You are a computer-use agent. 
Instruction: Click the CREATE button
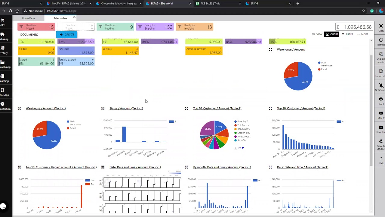67,35
